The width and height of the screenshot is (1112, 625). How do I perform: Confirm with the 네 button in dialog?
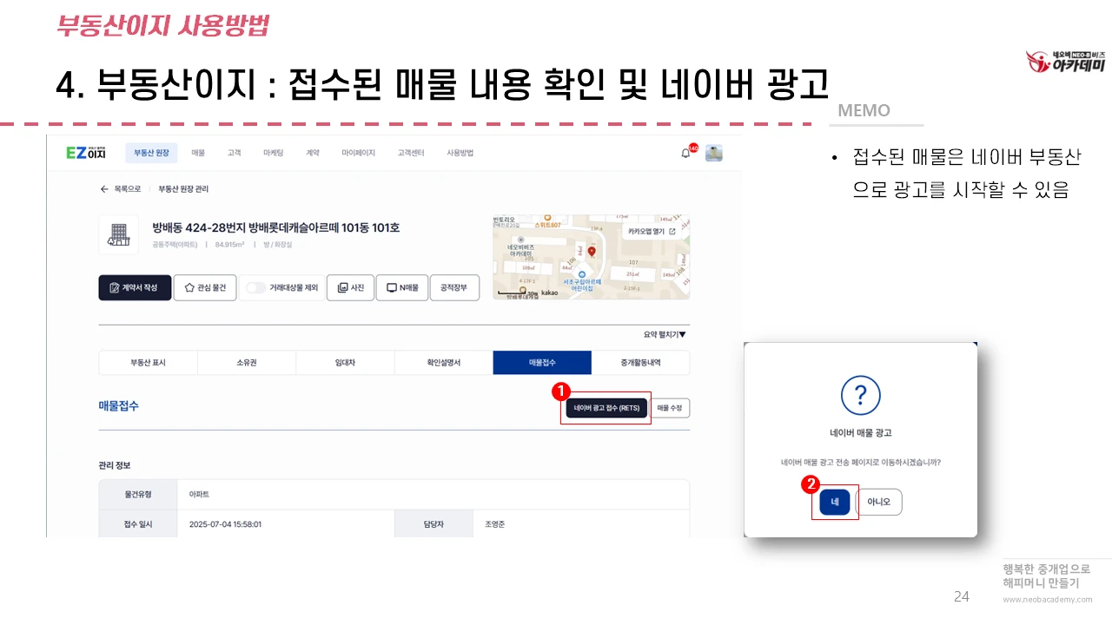[x=835, y=502]
